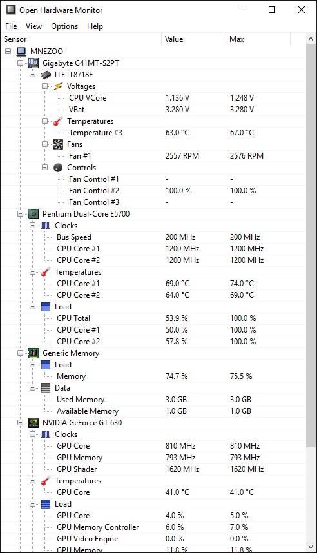
Task: Click the thermometer icon under Pentium Dual-Core
Action: (46, 272)
